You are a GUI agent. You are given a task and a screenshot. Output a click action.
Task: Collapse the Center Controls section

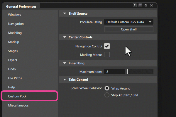click(x=64, y=37)
